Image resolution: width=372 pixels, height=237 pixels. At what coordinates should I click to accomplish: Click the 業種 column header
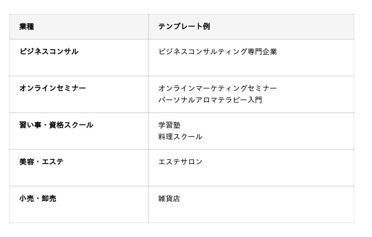27,26
